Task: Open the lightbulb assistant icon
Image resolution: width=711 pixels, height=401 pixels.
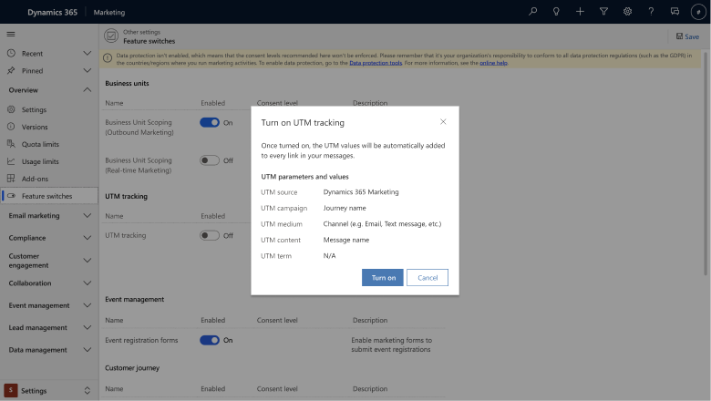Action: click(557, 12)
